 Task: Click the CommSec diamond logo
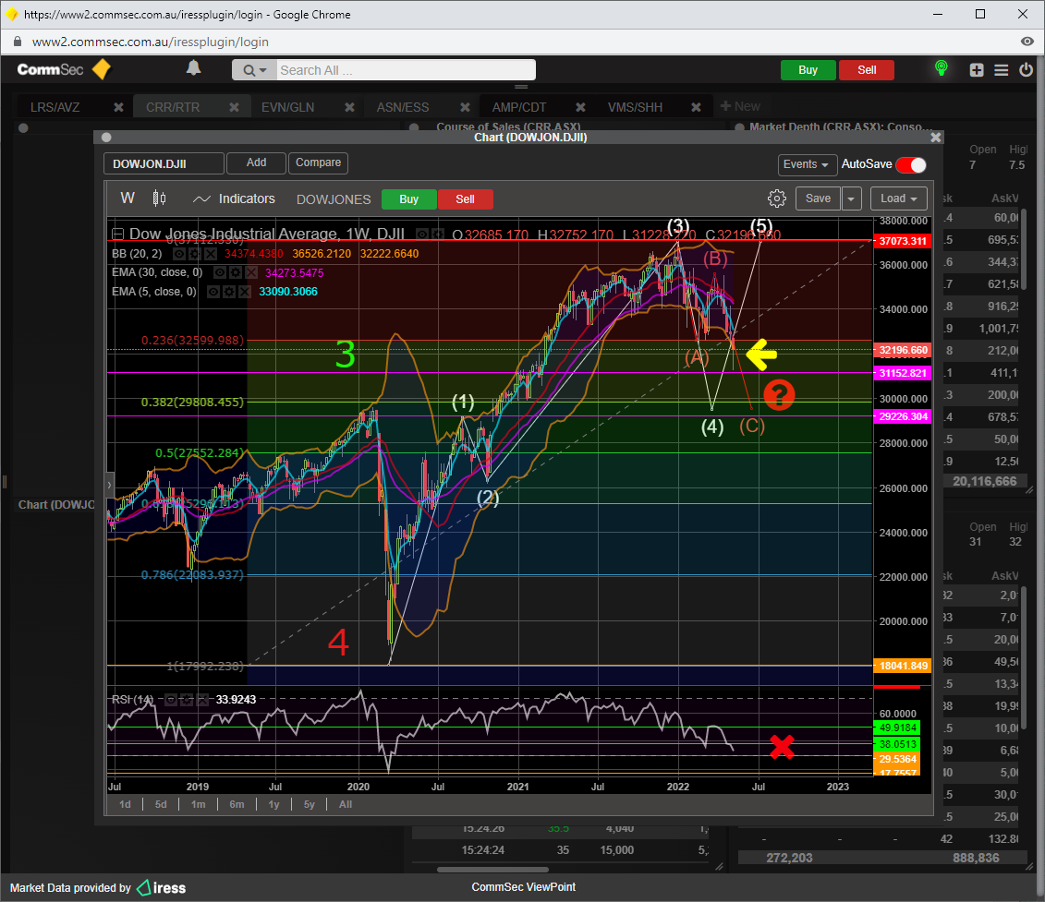[x=102, y=69]
